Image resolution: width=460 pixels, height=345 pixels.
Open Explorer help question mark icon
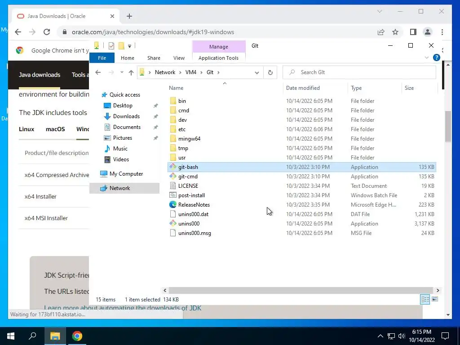coord(437,58)
